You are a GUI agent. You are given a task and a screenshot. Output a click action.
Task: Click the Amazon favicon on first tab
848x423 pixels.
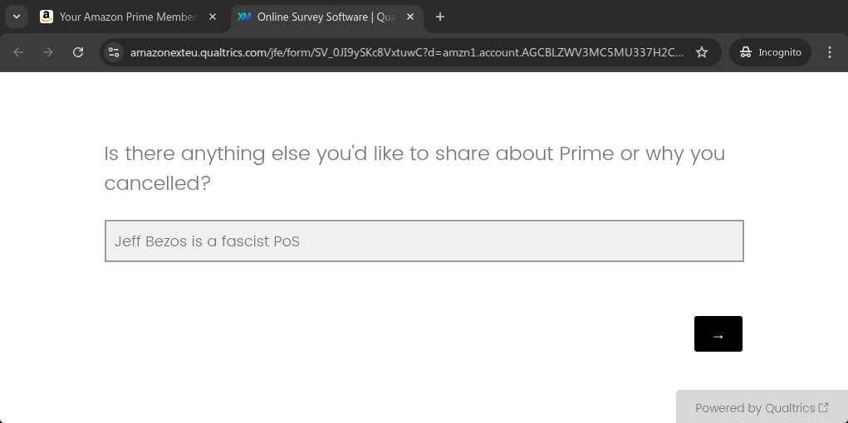pyautogui.click(x=47, y=17)
